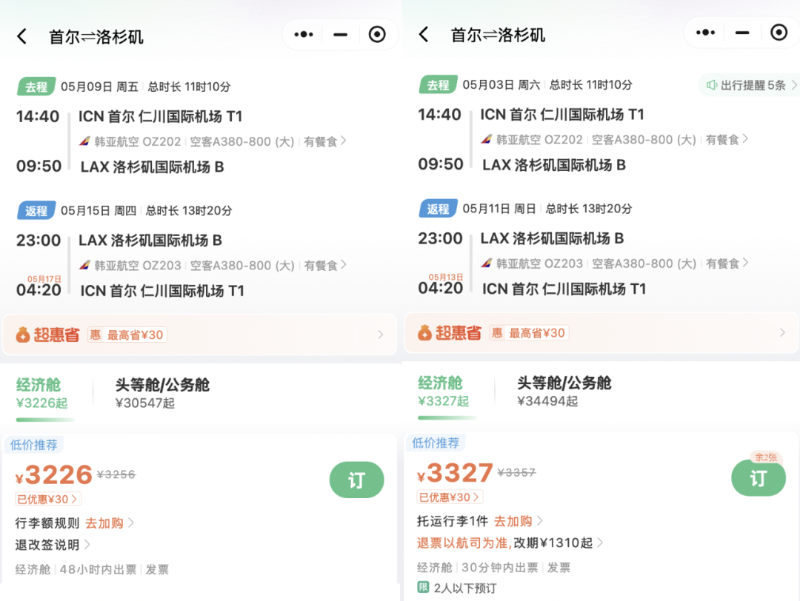Open more options menu in right panel
This screenshot has height=601, width=800.
(706, 33)
